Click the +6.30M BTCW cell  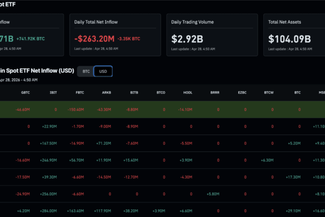[x=267, y=160]
